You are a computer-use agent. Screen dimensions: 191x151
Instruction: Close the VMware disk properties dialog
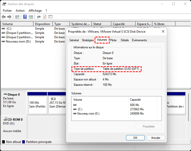(163, 31)
